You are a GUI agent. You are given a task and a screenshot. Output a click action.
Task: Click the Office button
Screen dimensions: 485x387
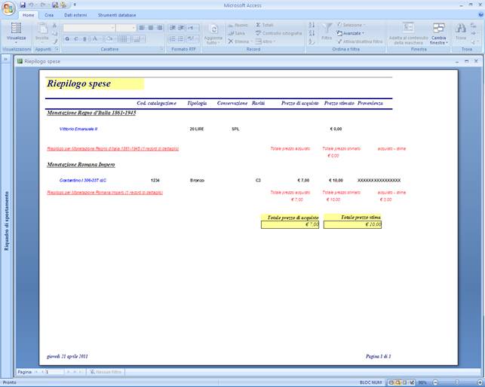(x=8, y=8)
